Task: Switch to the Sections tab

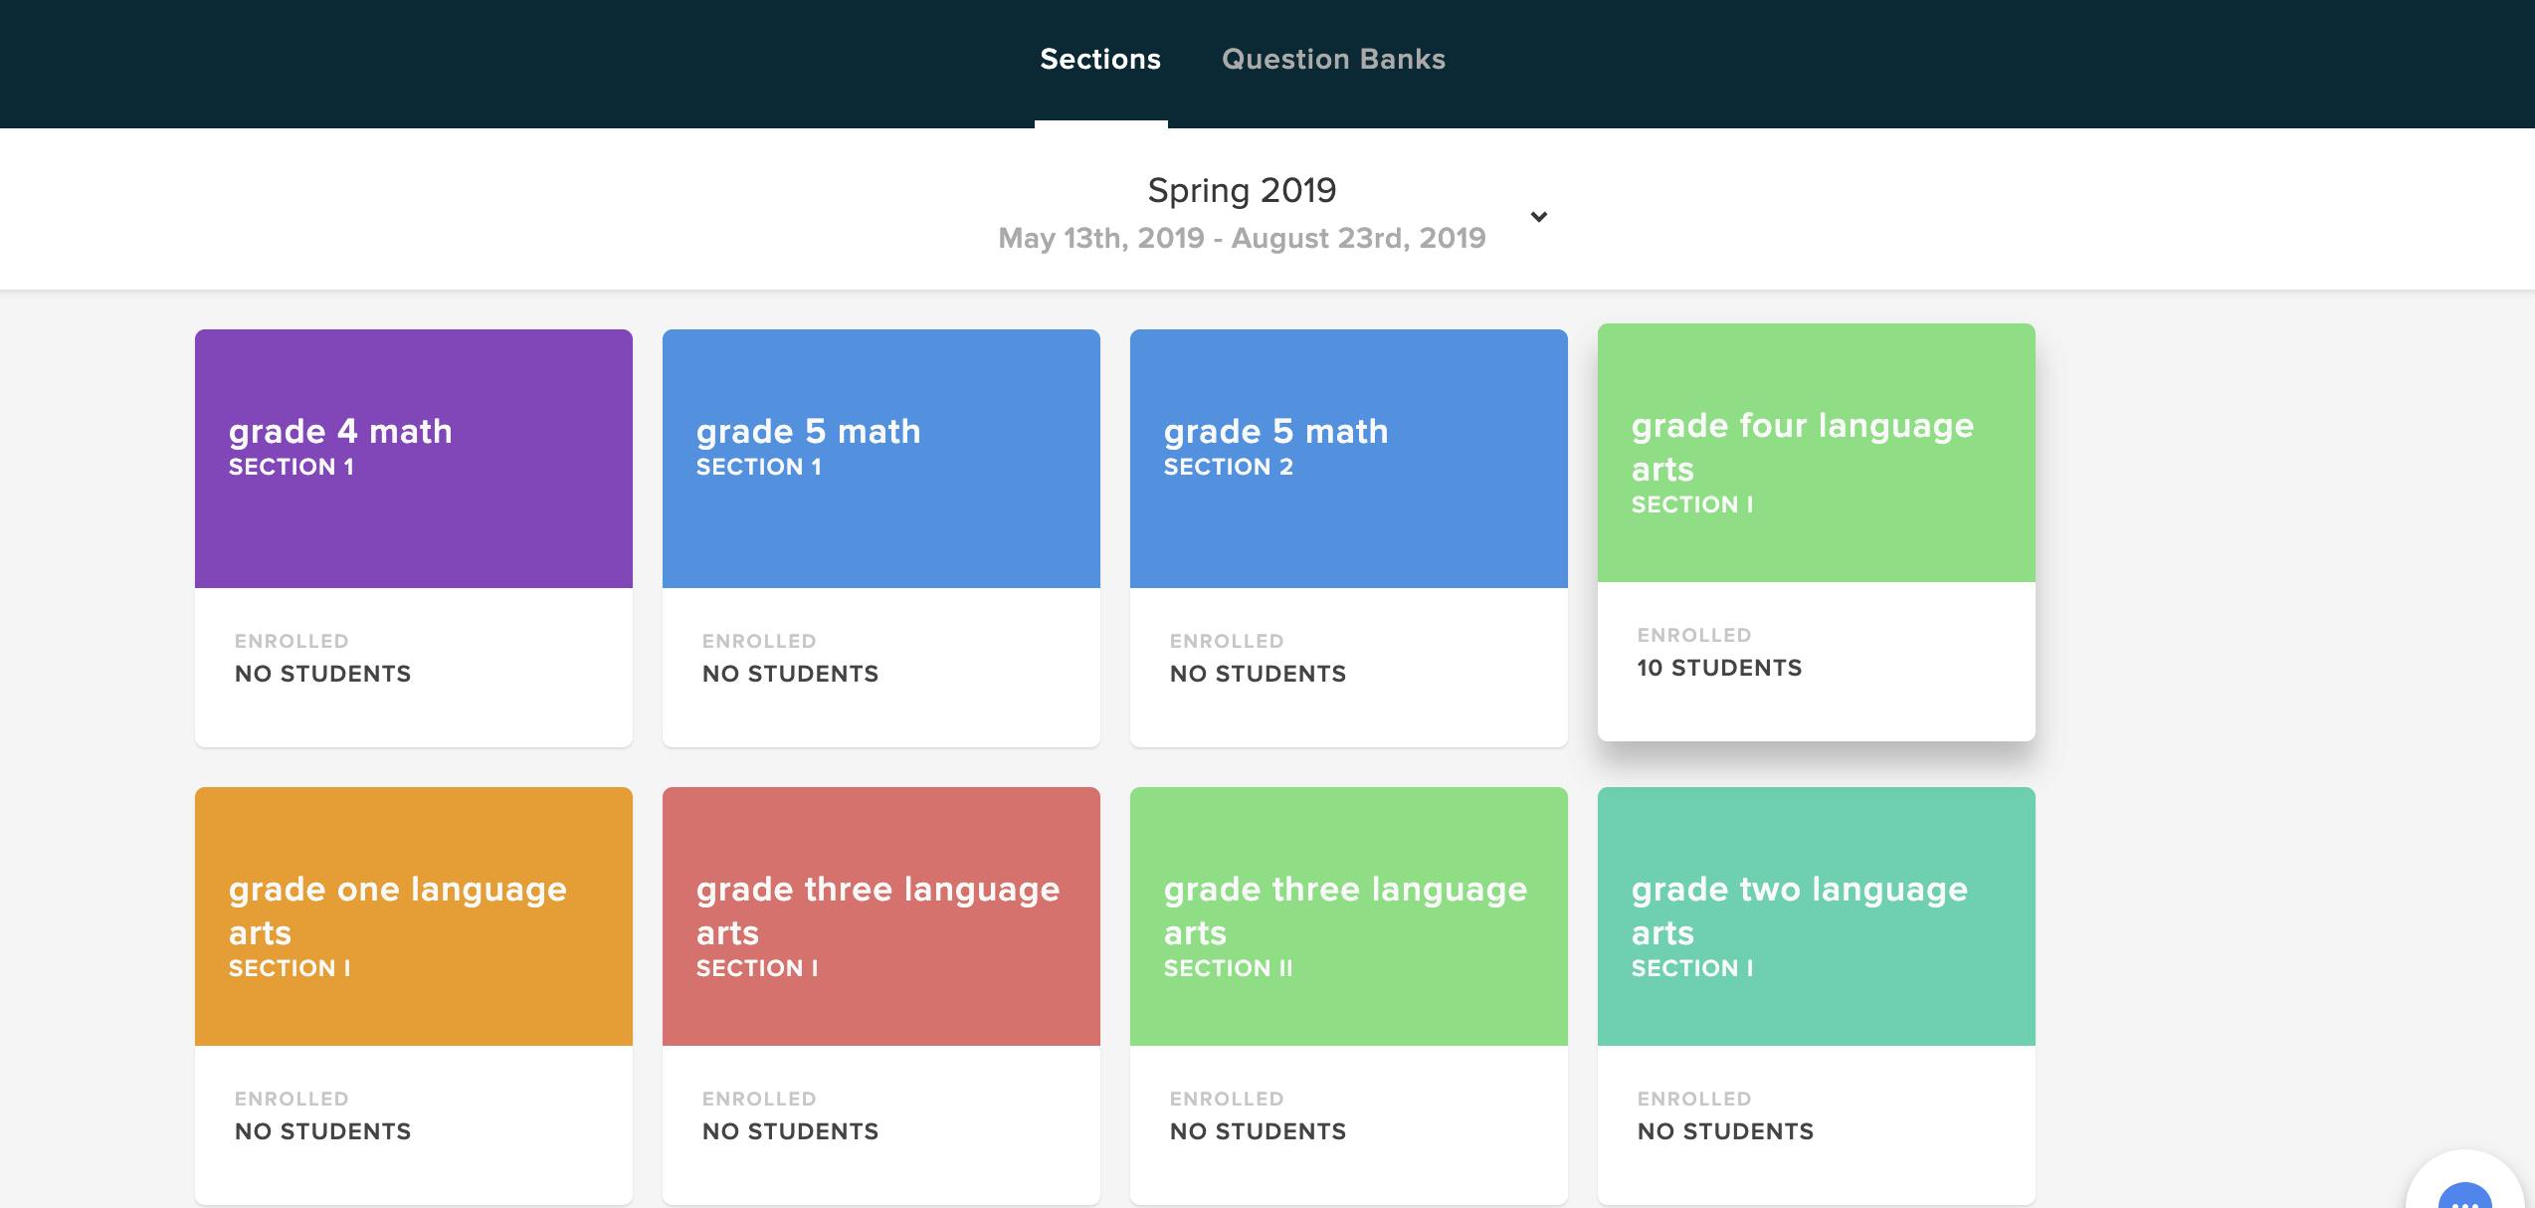Action: (x=1100, y=60)
